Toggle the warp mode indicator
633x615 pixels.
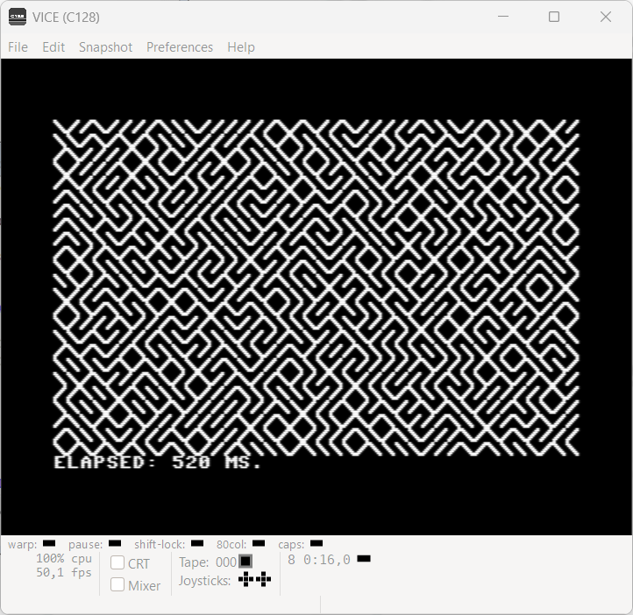(49, 544)
